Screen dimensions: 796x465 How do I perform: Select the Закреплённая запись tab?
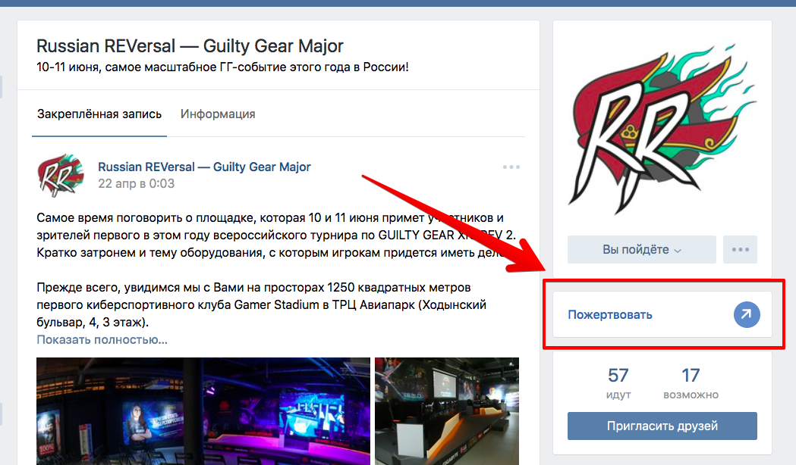tap(99, 114)
